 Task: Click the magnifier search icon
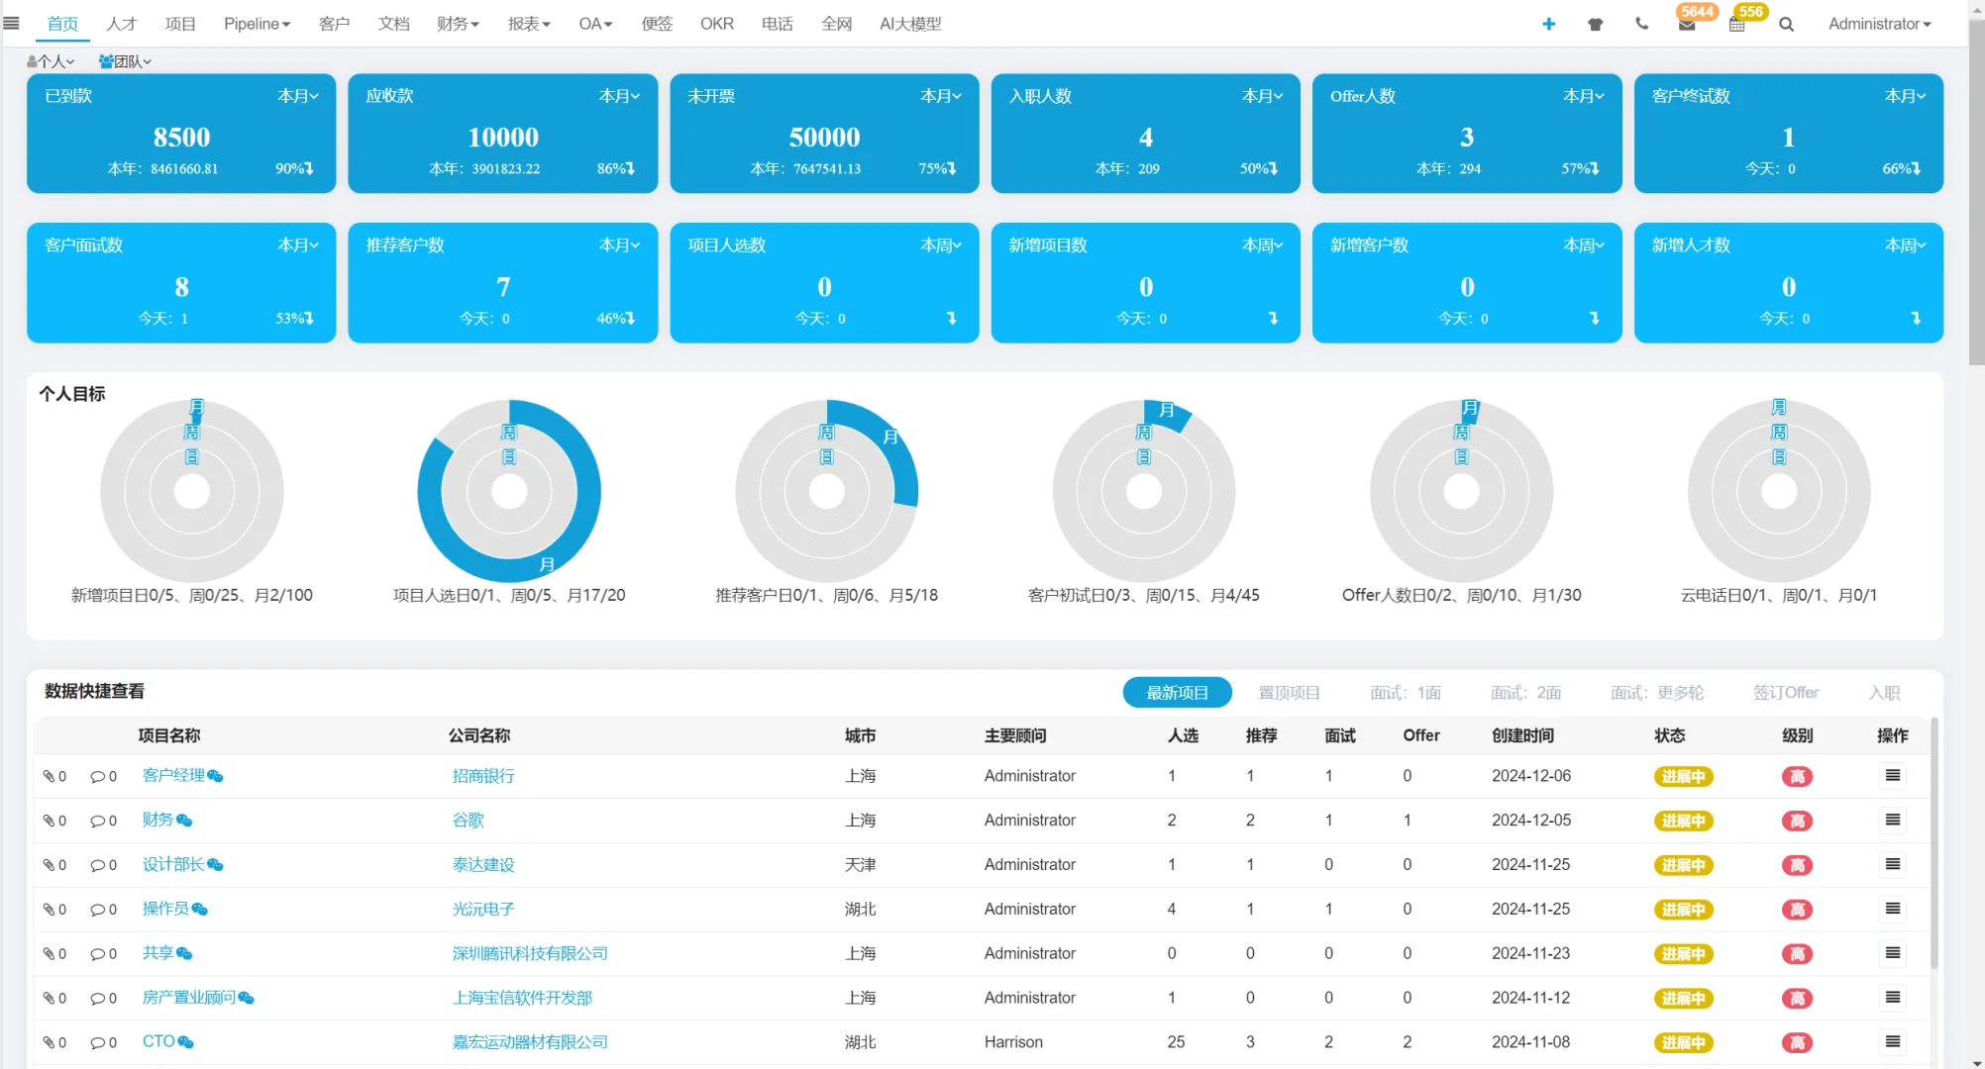click(1786, 24)
